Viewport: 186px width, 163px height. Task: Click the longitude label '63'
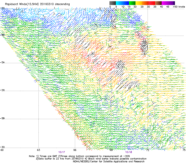click(x=38, y=150)
